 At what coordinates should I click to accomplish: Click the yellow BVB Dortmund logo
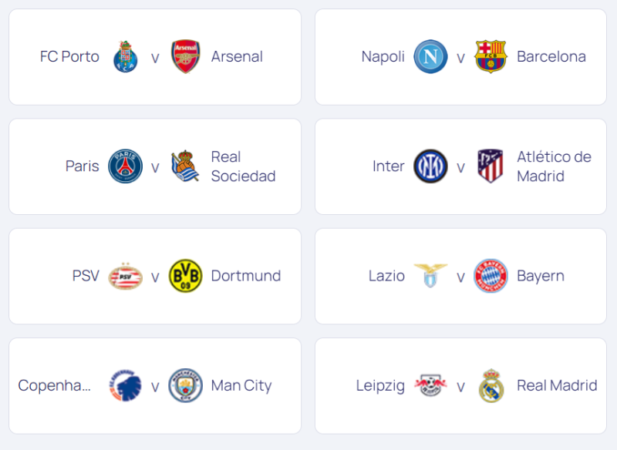pyautogui.click(x=185, y=276)
